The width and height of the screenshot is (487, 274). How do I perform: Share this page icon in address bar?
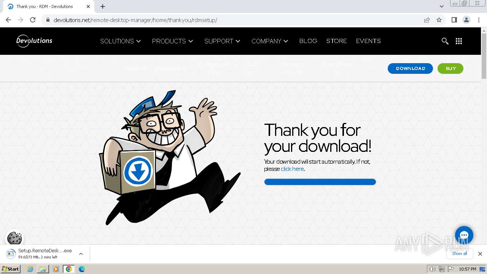click(427, 20)
